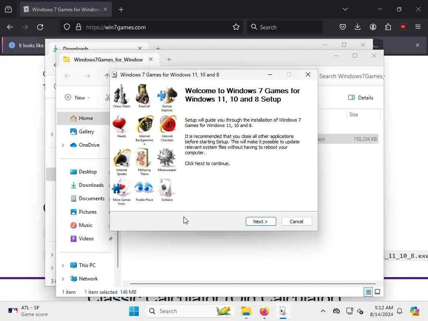This screenshot has height=321, width=428.
Task: Add a new tab in Explorer
Action: (x=169, y=59)
